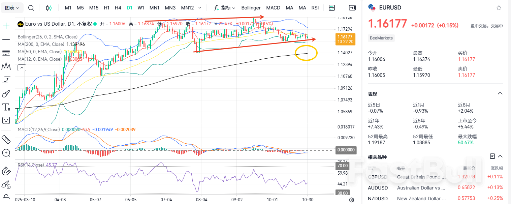The width and height of the screenshot is (511, 204).
Task: Collapse the 相关品种 related symbols section
Action: click(x=500, y=156)
